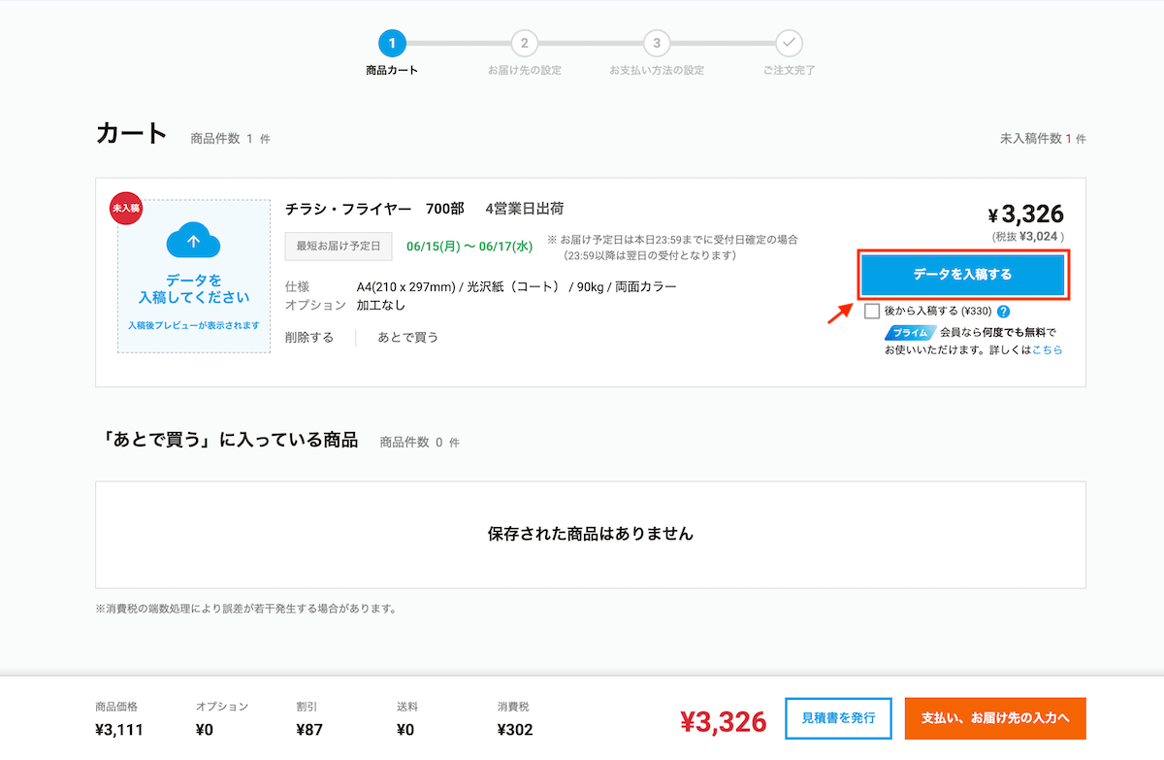Click the データを入稿する button
This screenshot has height=760, width=1164.
pyautogui.click(x=962, y=275)
